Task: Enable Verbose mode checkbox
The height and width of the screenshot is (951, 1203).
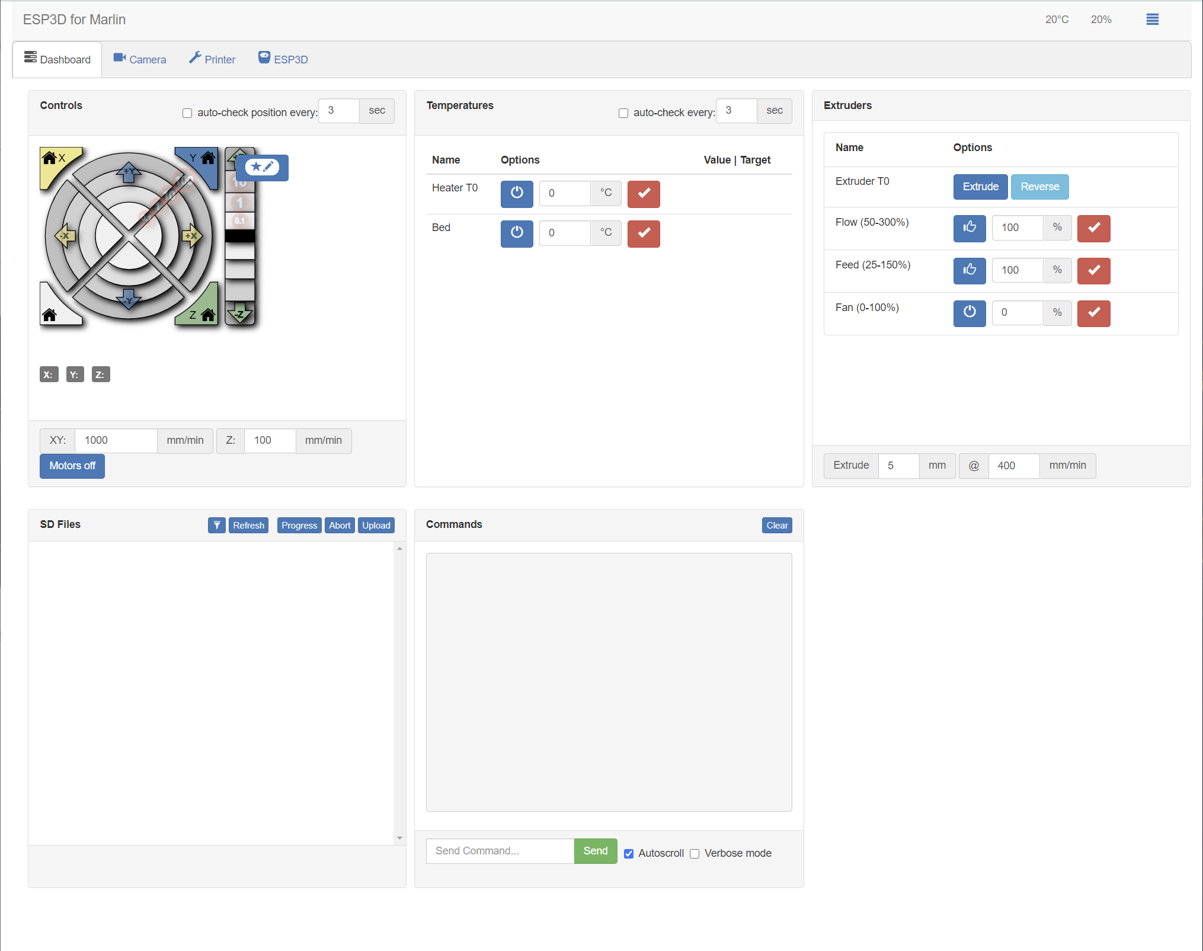Action: click(x=695, y=854)
